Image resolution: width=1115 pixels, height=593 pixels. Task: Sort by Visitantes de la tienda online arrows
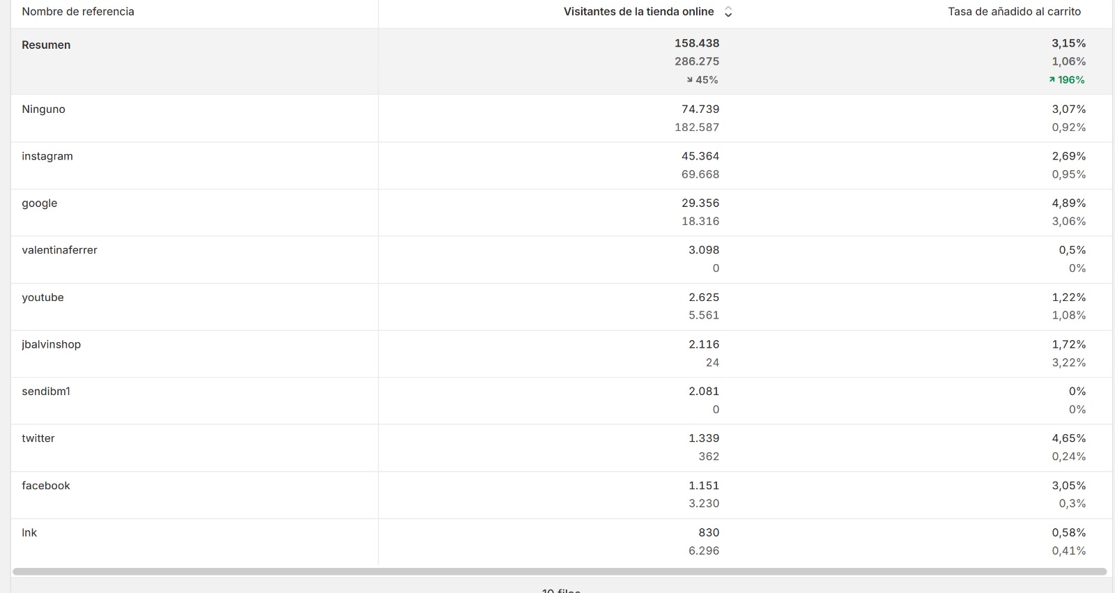(728, 12)
